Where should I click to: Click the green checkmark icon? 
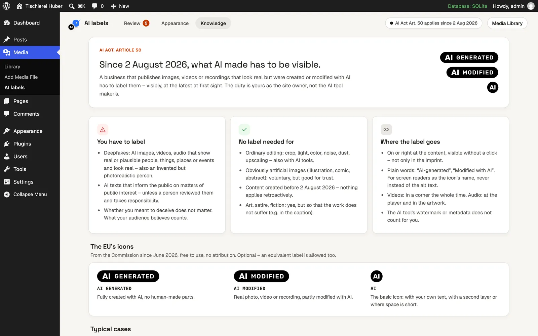(244, 130)
